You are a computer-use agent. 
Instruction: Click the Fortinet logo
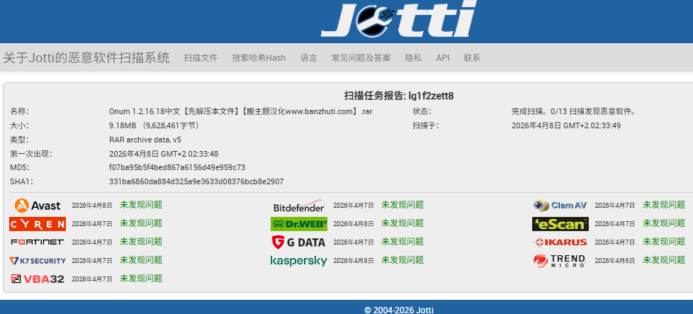coord(38,242)
